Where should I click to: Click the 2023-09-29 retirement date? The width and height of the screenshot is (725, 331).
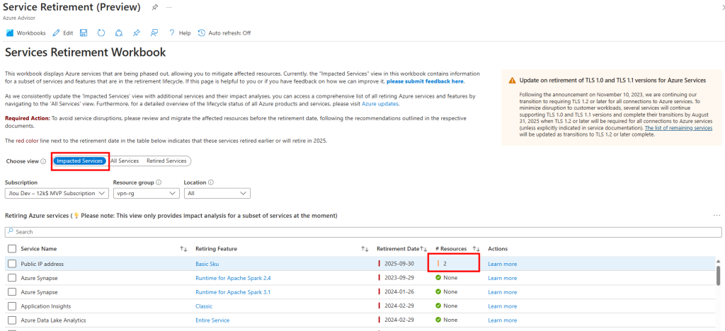click(x=398, y=278)
